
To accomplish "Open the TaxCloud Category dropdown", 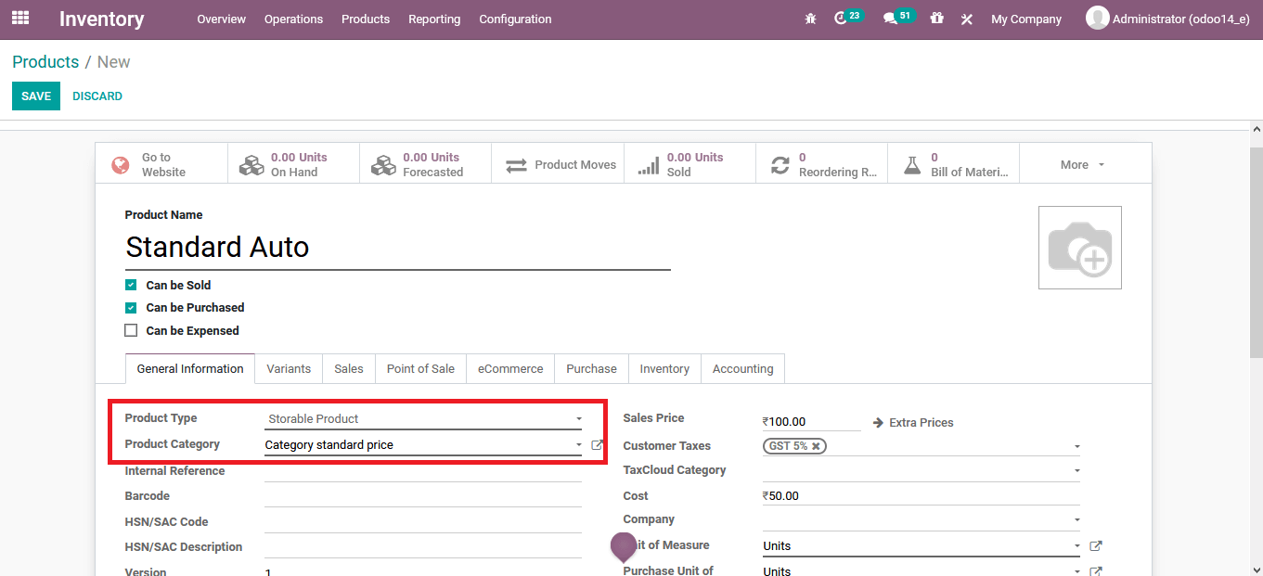I will pyautogui.click(x=921, y=470).
